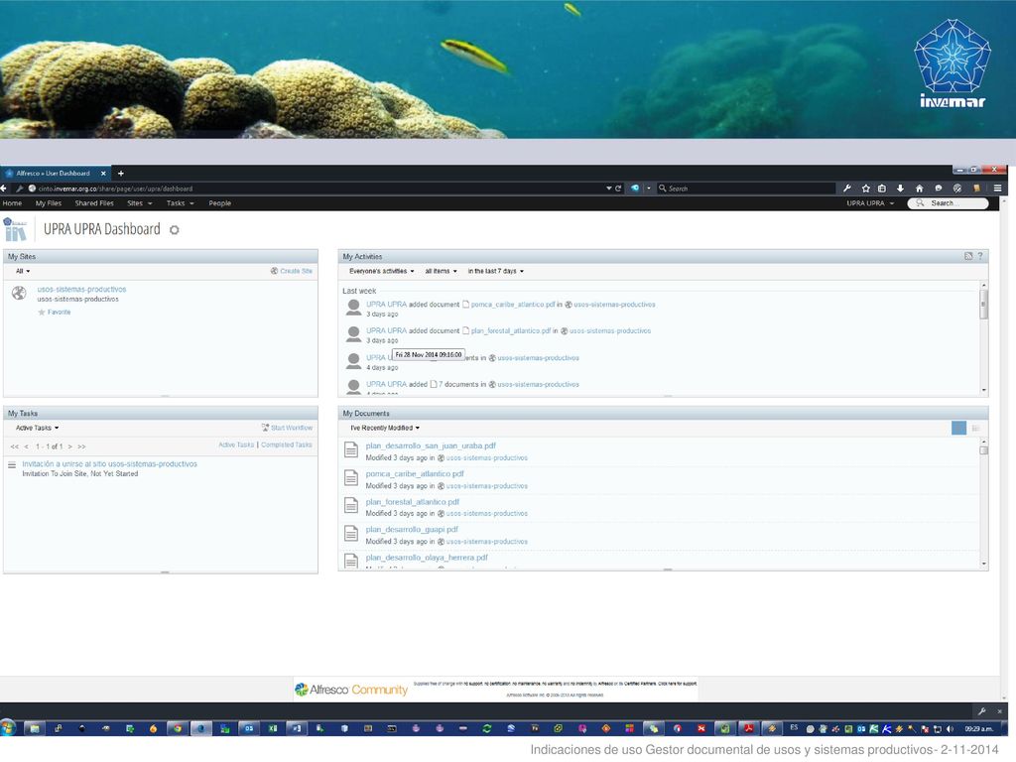Screen dimensions: 1016x762
Task: Close the Alfresco User Dashboard tab
Action: point(103,173)
